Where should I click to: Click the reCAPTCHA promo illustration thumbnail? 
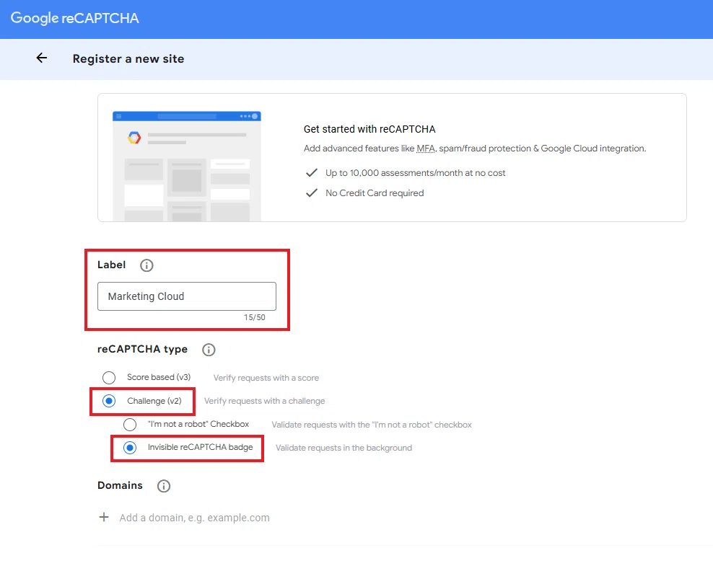(x=187, y=167)
